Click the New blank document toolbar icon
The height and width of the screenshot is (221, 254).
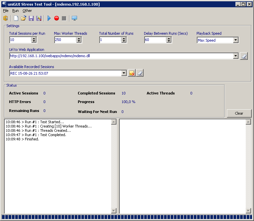(x=16, y=18)
